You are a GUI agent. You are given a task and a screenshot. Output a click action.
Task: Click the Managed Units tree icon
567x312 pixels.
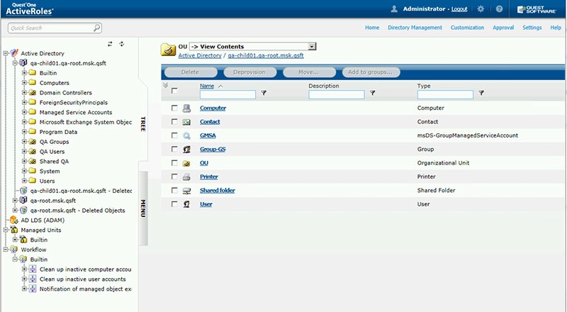[14, 230]
